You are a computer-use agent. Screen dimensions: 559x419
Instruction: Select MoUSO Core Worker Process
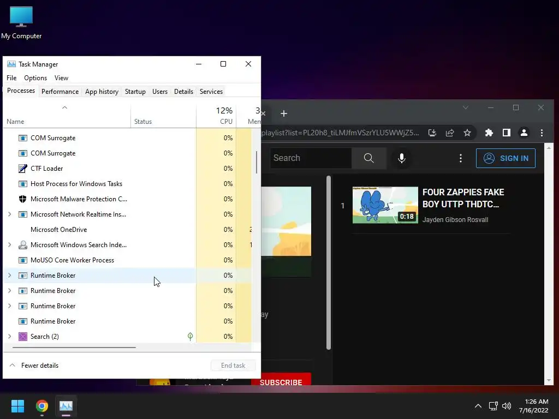128,260
